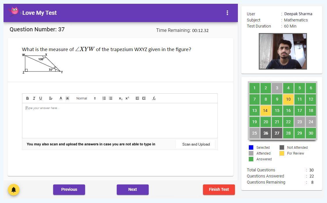This screenshot has height=203, width=327.
Task: Open the text alignment option
Action: point(51,98)
